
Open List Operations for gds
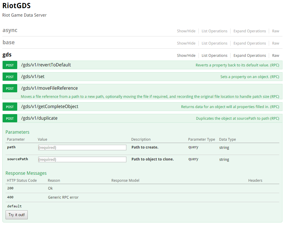coord(214,56)
